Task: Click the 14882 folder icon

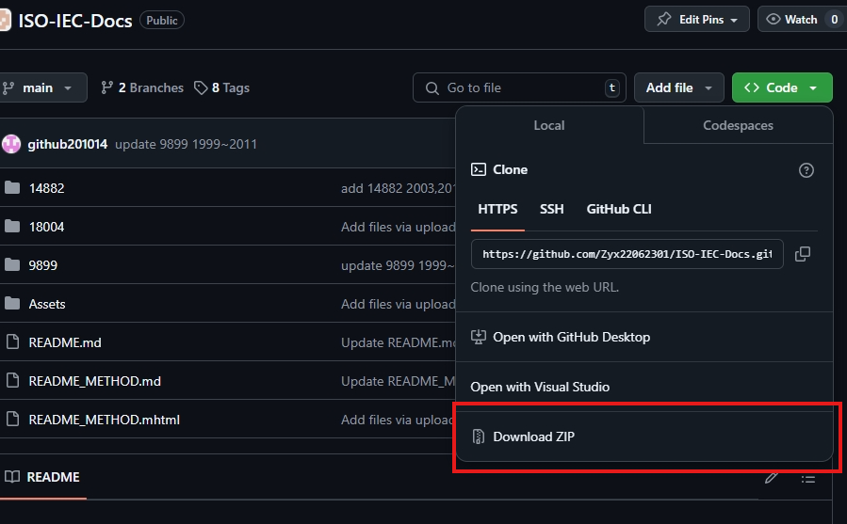Action: (x=12, y=188)
